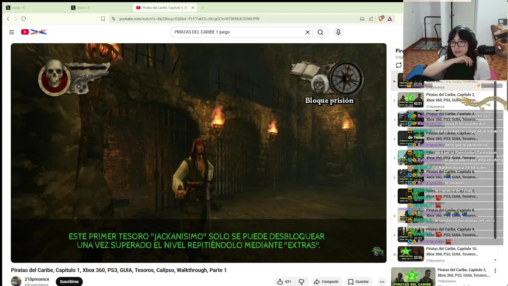The height and width of the screenshot is (286, 508).
Task: Click the cast screen icon in toolbar
Action: tap(362, 19)
